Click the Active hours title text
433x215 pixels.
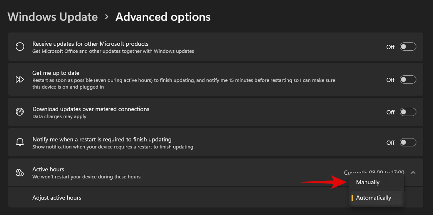[x=48, y=169]
